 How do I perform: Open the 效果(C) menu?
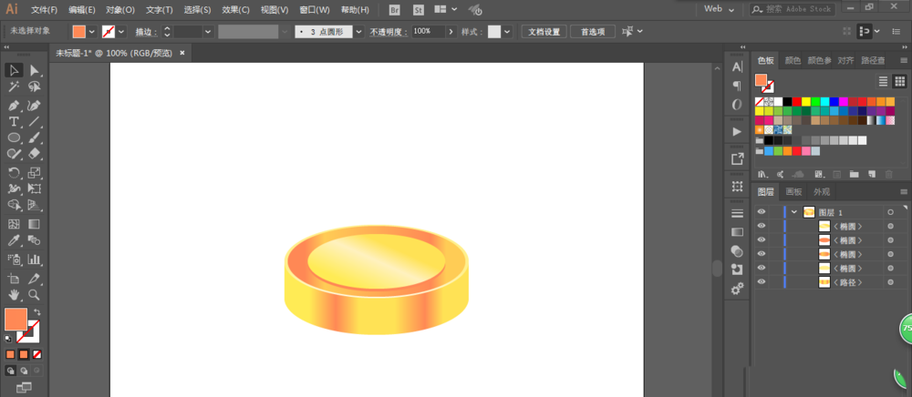point(235,10)
